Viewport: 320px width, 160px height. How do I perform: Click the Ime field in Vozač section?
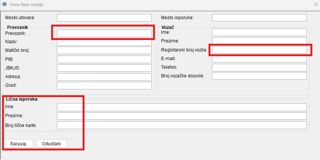click(259, 32)
